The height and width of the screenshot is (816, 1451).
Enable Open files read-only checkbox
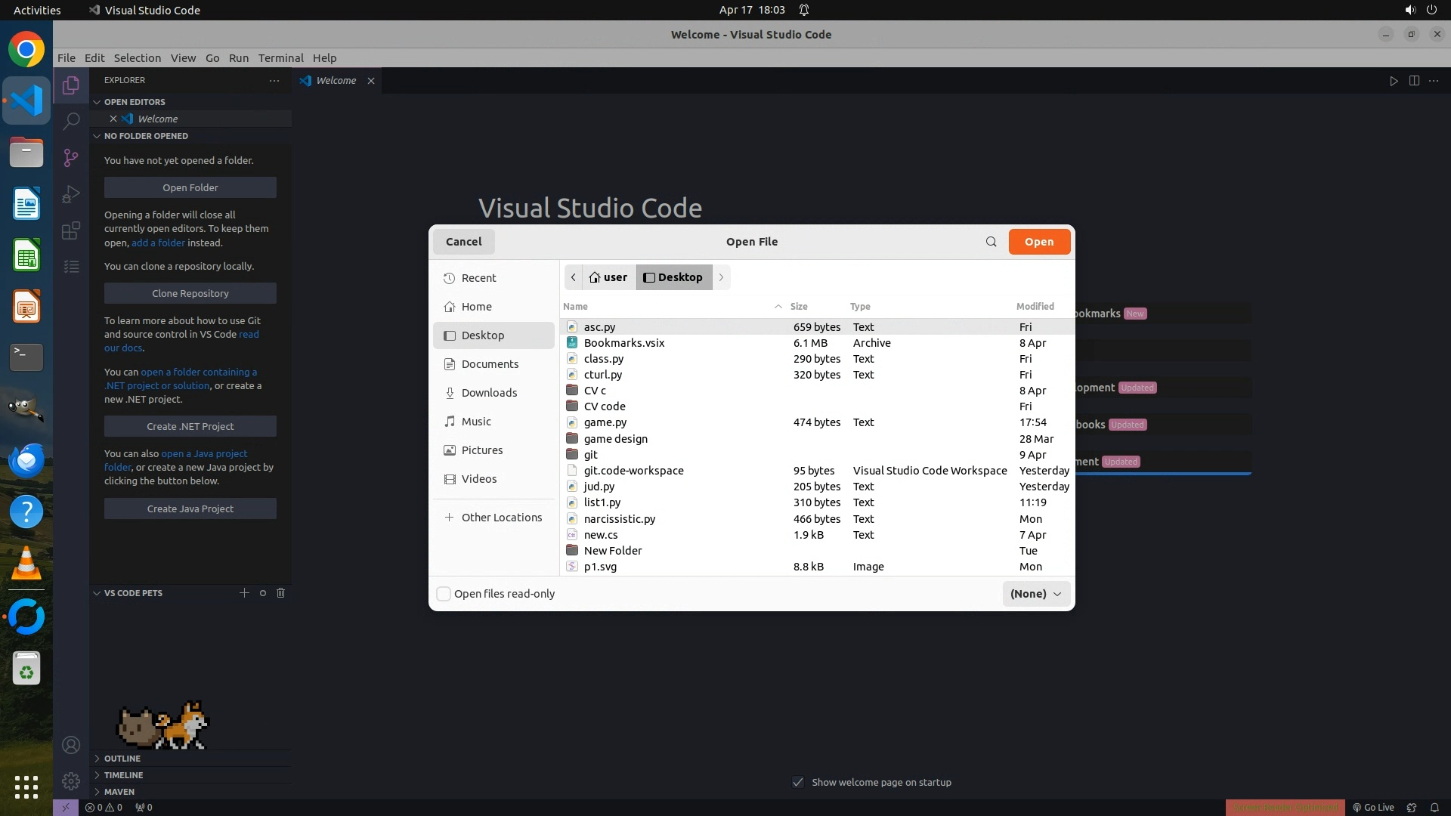tap(444, 594)
